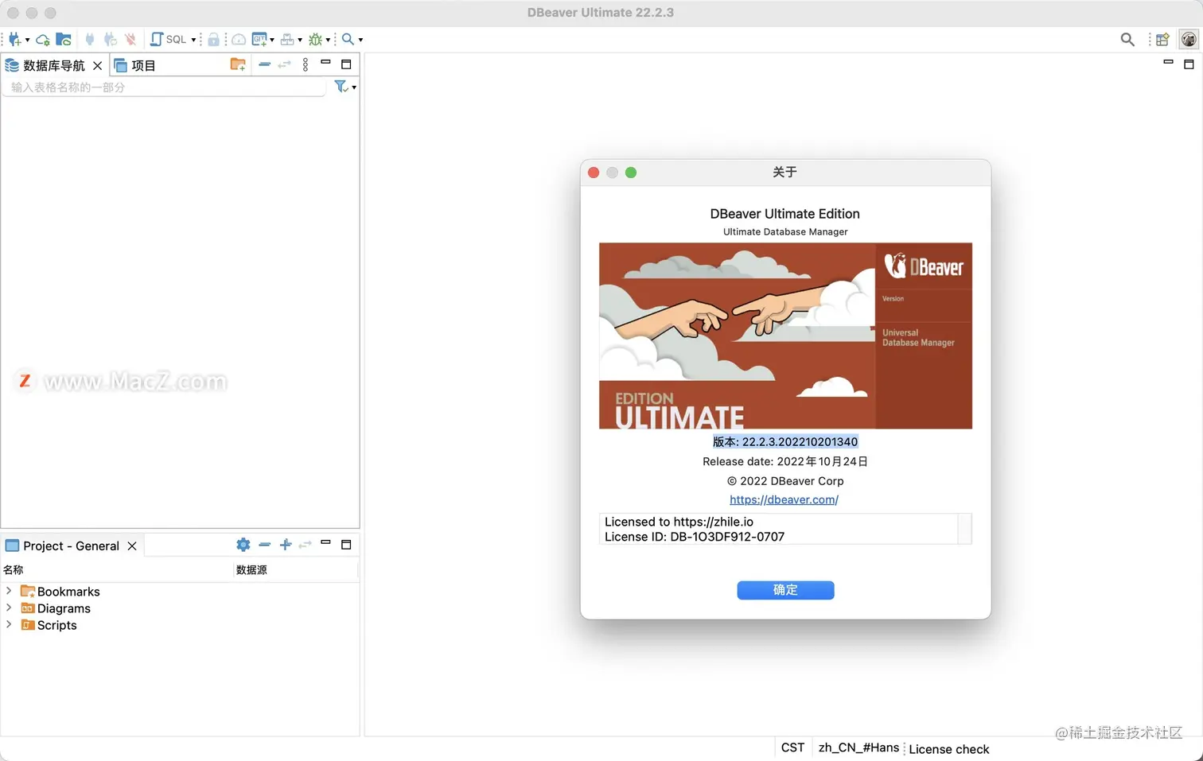The width and height of the screenshot is (1203, 761).
Task: Click the task boxes icon in toolbar
Action: pos(287,39)
